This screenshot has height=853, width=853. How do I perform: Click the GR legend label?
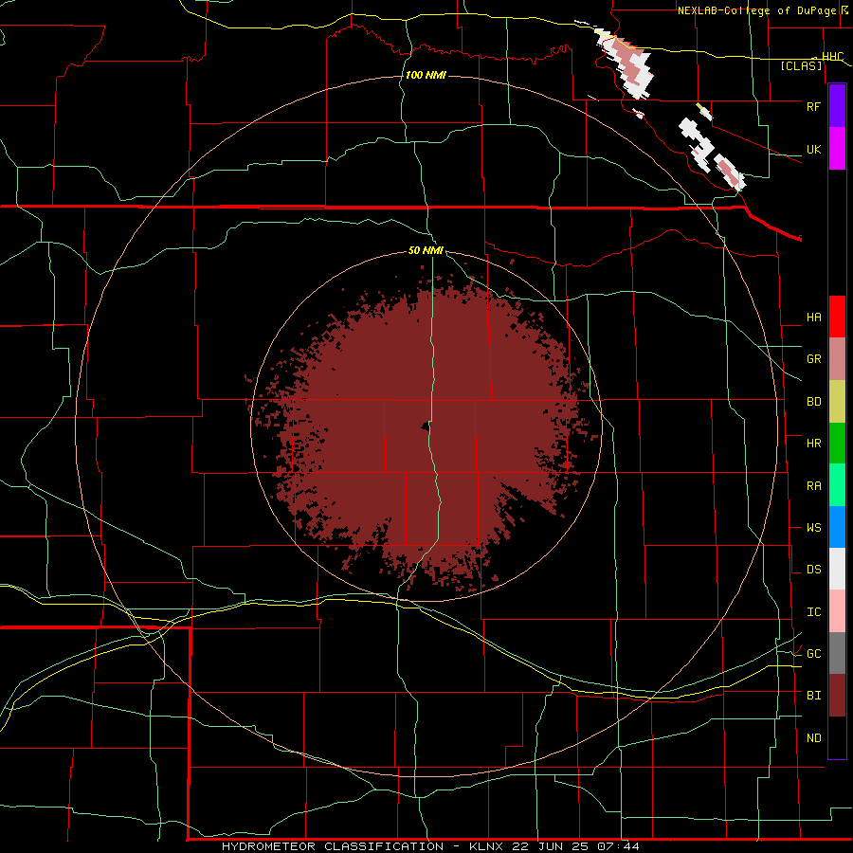(x=813, y=359)
